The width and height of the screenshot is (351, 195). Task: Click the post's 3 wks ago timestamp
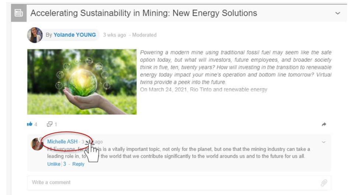coord(114,35)
